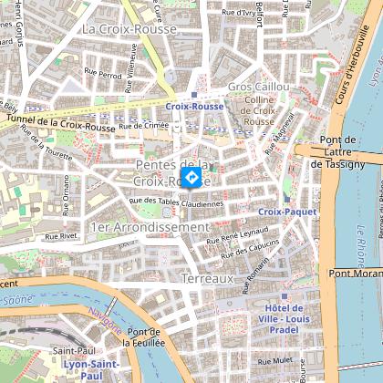Image resolution: width=383 pixels, height=383 pixels.
Task: Click the Croix-Paquet station label
Action: pos(287,212)
